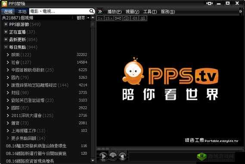Select 劉若英已登記結婚 (23) item
The width and height of the screenshot is (245, 164).
[x=32, y=100]
